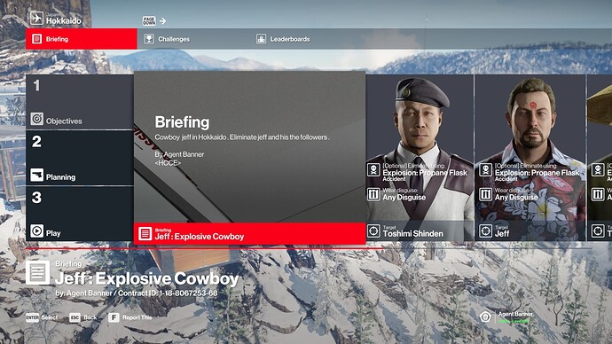Click the Briefing heading in center panel
612x344 pixels.
coord(182,122)
